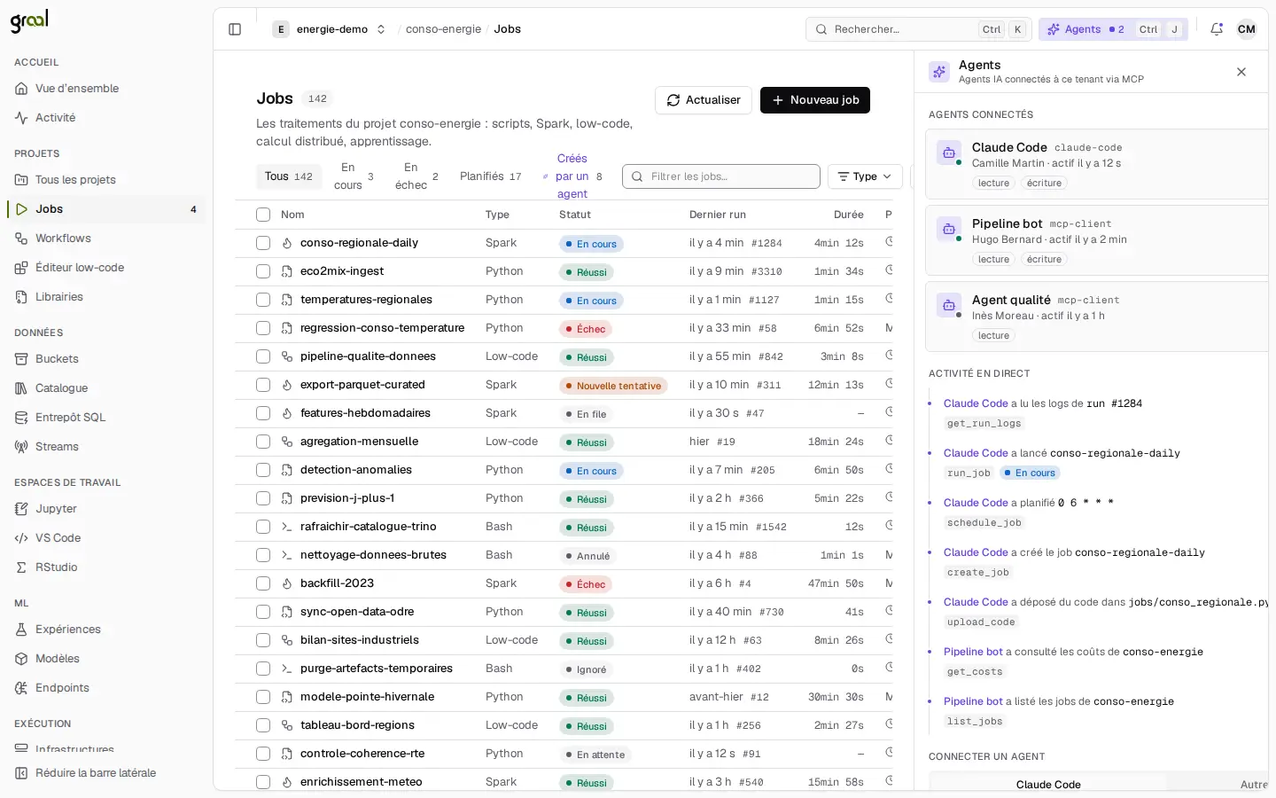1276x798 pixels.
Task: Click the Buckets icon
Action: tap(21, 359)
